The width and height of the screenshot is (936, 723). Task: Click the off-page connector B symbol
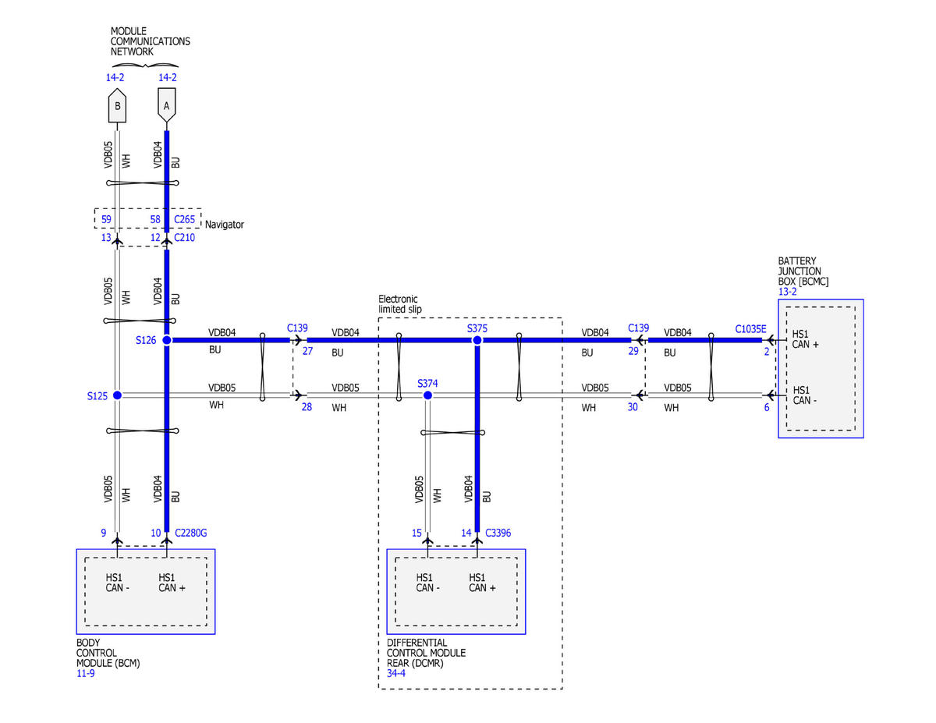tap(117, 105)
